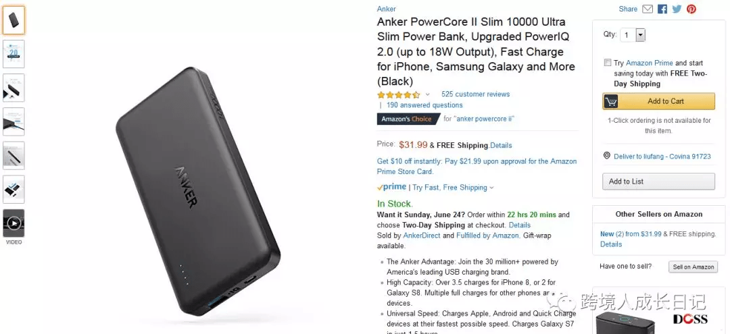
Task: Open the 525 customer reviews link
Action: 475,94
